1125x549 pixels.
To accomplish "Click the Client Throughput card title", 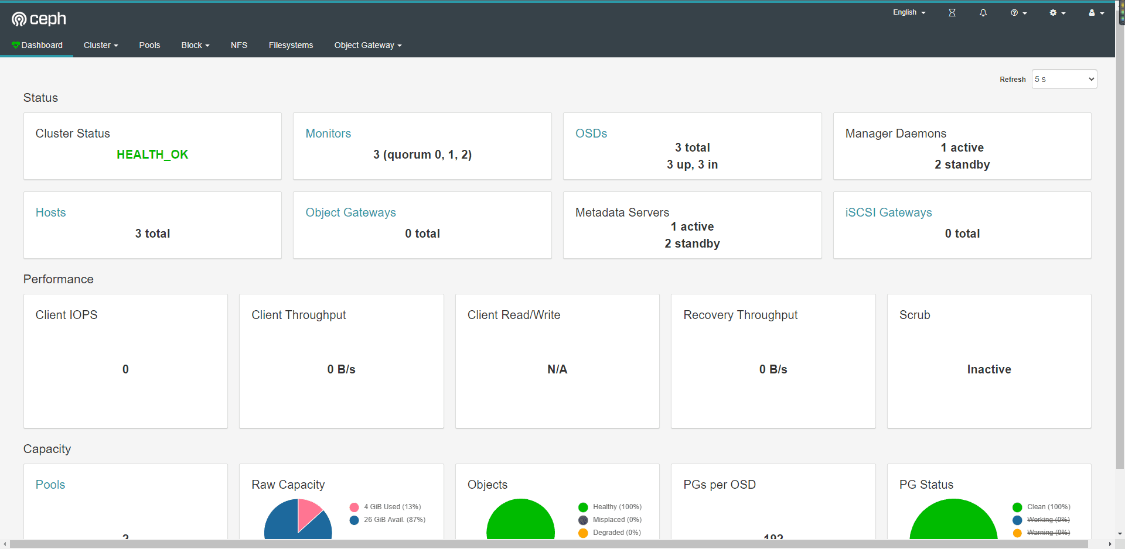I will 299,315.
